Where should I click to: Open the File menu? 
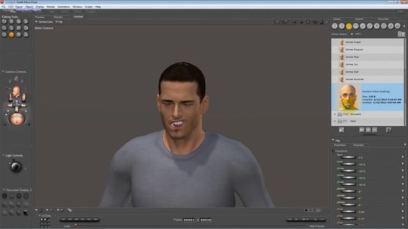(x=3, y=7)
